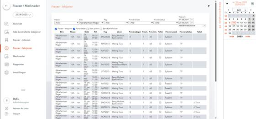Click the question mark help icon
The image size is (256, 119).
click(x=209, y=6)
